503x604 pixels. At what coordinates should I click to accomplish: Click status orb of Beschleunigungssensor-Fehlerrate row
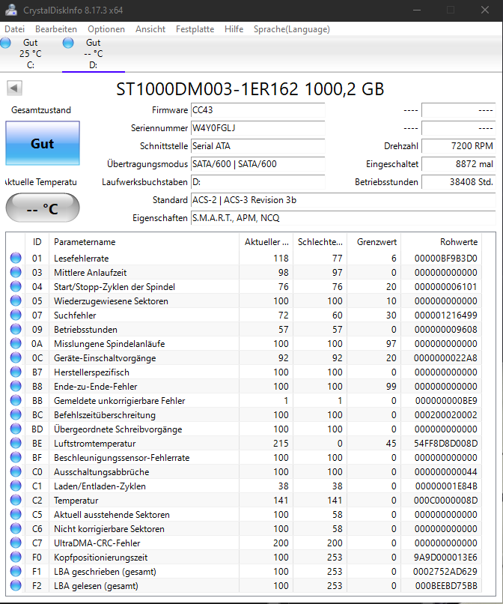click(16, 458)
